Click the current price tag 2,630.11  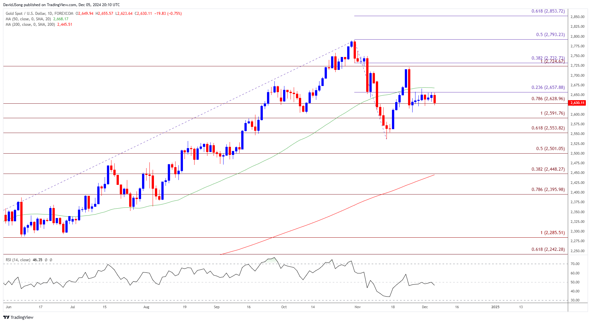pyautogui.click(x=577, y=103)
